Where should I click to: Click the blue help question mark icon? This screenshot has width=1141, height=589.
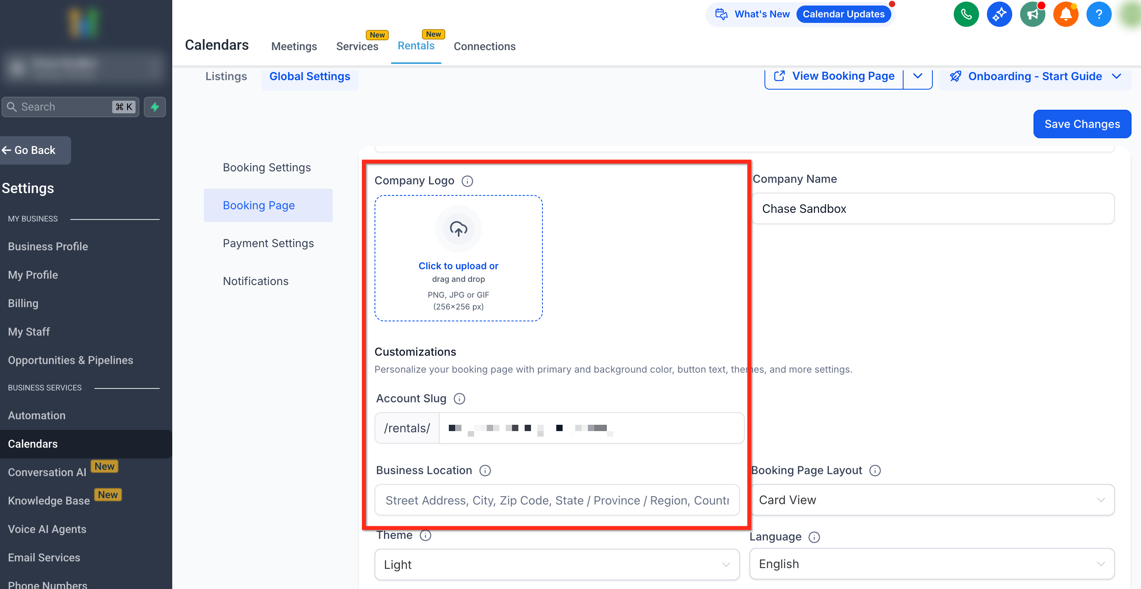pyautogui.click(x=1098, y=15)
